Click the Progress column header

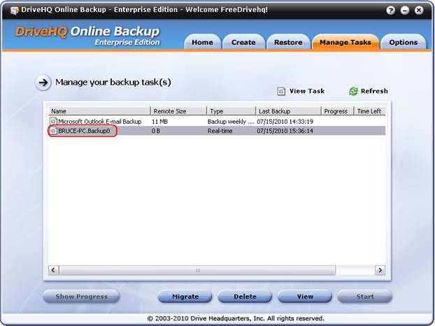click(x=337, y=111)
